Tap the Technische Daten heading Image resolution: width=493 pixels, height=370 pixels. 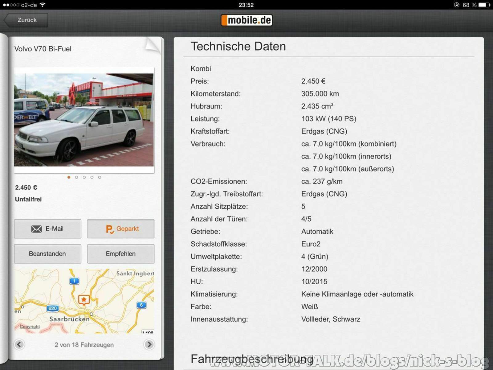click(x=238, y=46)
